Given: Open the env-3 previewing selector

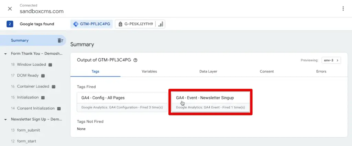Looking at the screenshot, I should (x=331, y=60).
